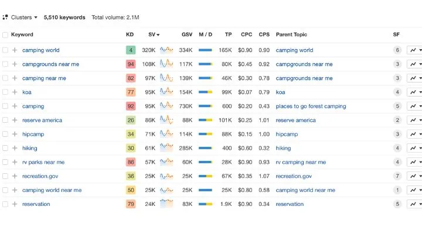This screenshot has height=234, width=422.
Task: Click plus icon next to koa
Action: 15,92
